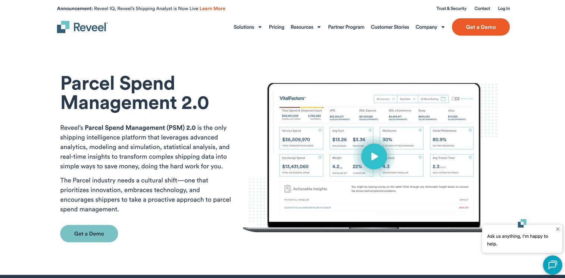Click the teal Get a Demo button
The image size is (565, 278).
pos(89,234)
